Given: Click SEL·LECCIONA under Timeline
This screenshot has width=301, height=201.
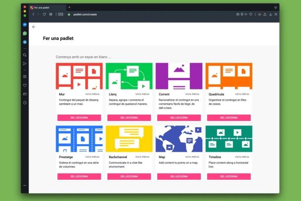Looking at the screenshot, I should coord(229,176).
